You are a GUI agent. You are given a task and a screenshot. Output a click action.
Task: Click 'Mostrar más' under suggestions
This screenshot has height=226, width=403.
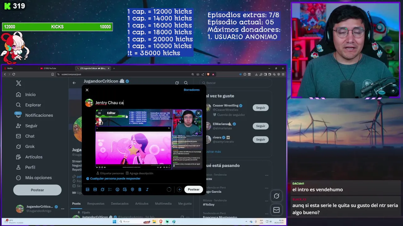213,152
